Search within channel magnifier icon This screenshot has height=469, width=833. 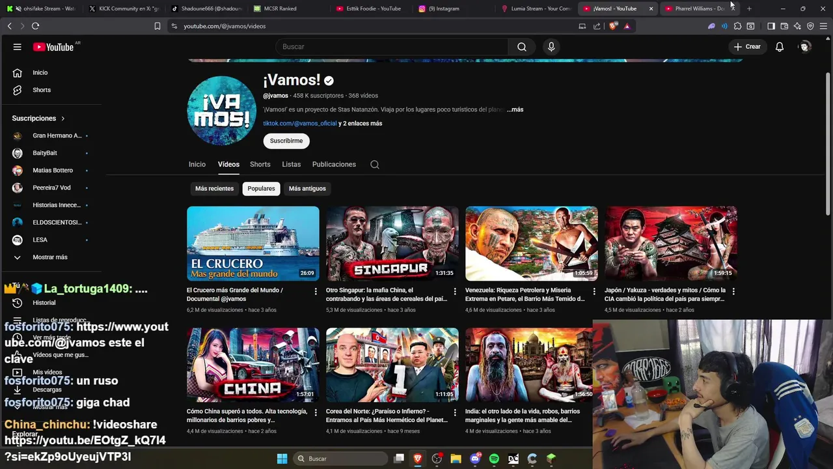(375, 165)
